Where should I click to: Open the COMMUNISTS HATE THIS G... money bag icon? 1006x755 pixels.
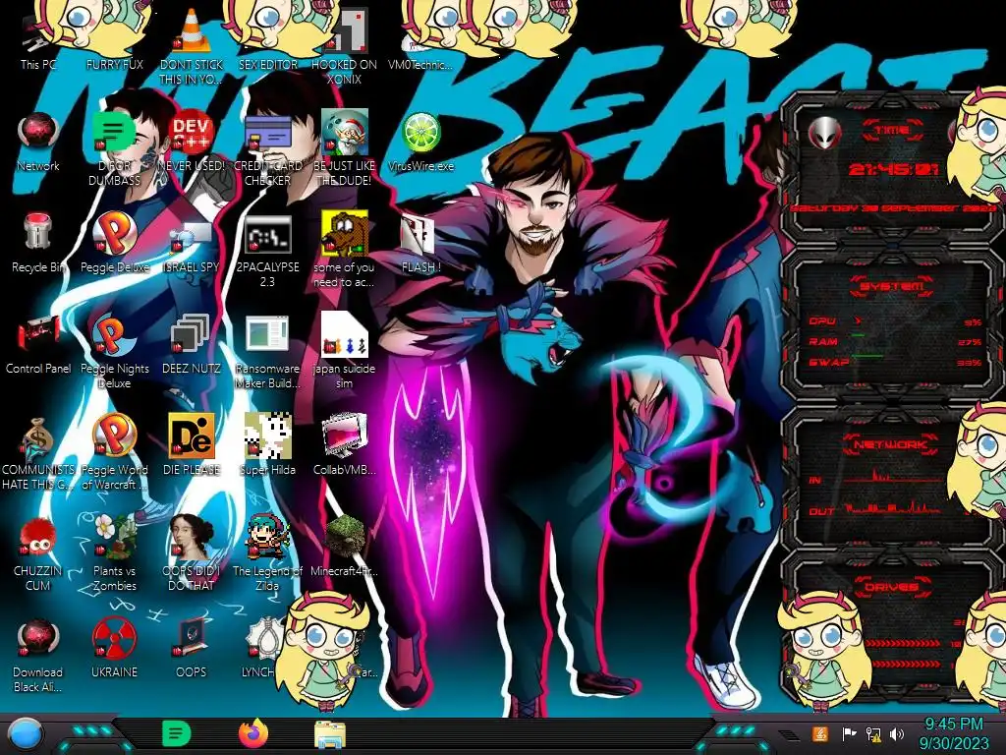pos(38,453)
